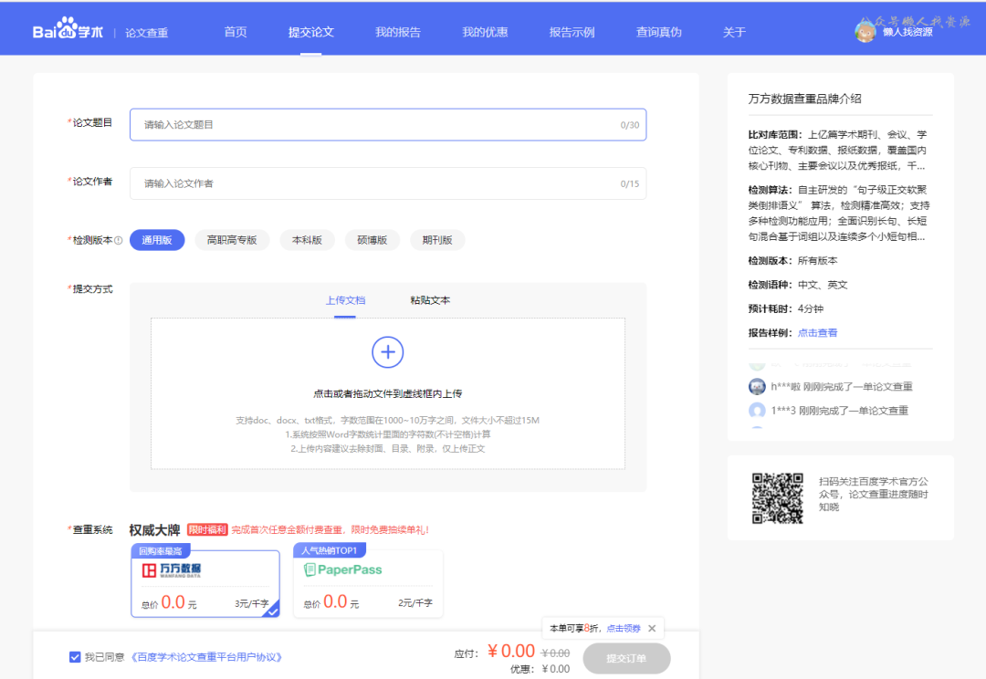Click the user avatar in header
Image resolution: width=986 pixels, height=679 pixels.
[x=865, y=31]
